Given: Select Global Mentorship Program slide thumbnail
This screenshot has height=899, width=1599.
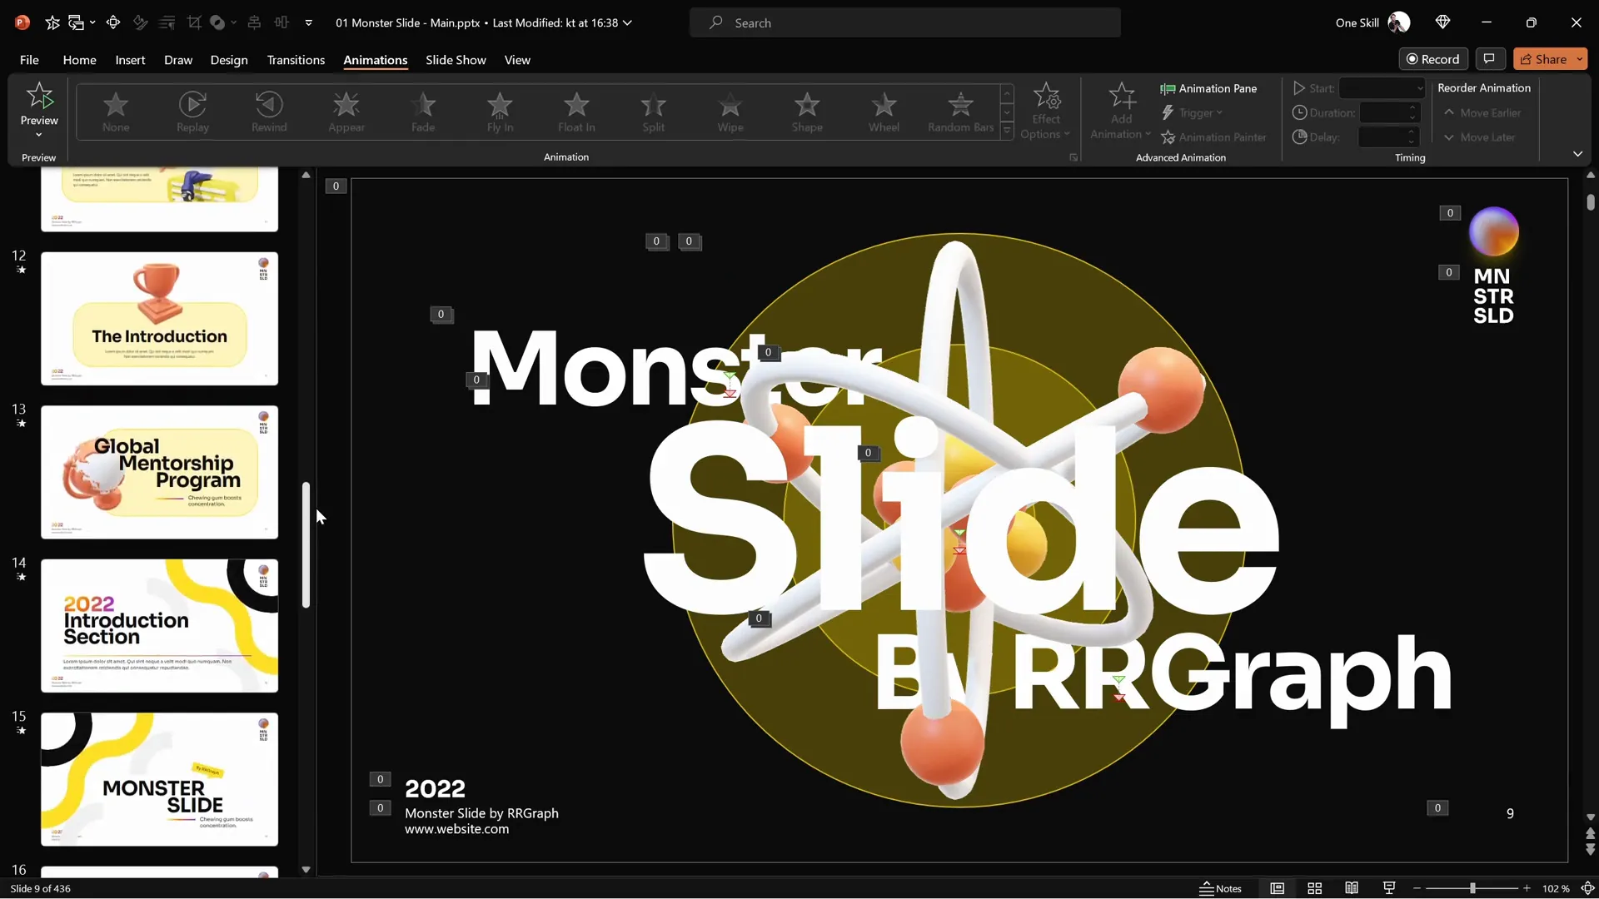Looking at the screenshot, I should (159, 472).
